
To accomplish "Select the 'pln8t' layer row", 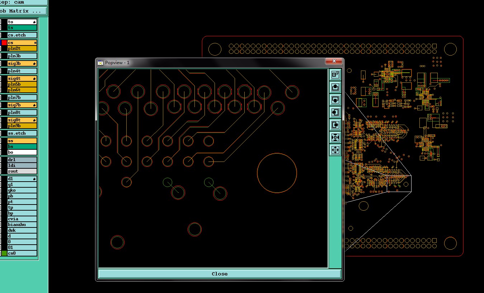I will tap(22, 112).
